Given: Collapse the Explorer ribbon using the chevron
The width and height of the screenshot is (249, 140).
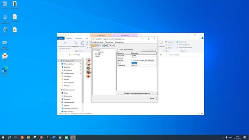Looking at the screenshot, I should point(200,38).
